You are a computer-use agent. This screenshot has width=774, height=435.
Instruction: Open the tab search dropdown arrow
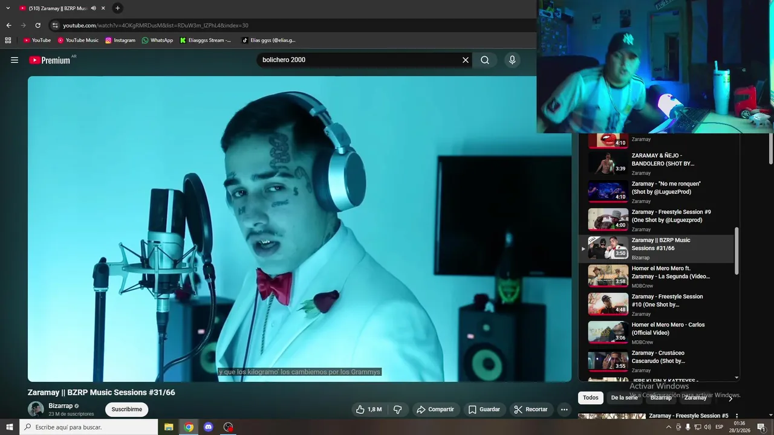[8, 8]
